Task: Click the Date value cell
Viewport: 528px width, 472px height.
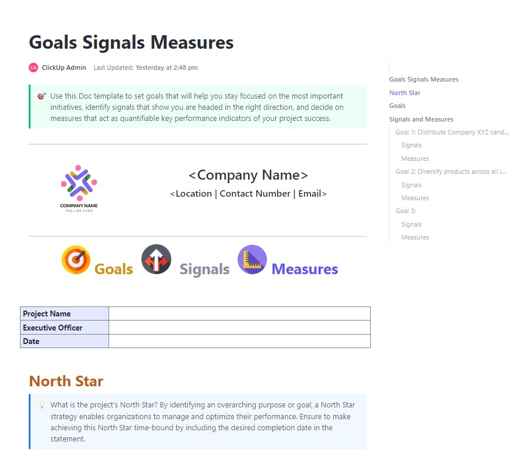Action: click(x=239, y=341)
